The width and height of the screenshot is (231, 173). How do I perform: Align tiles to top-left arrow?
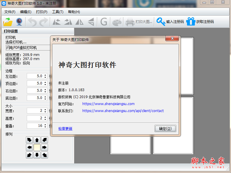click(x=29, y=140)
